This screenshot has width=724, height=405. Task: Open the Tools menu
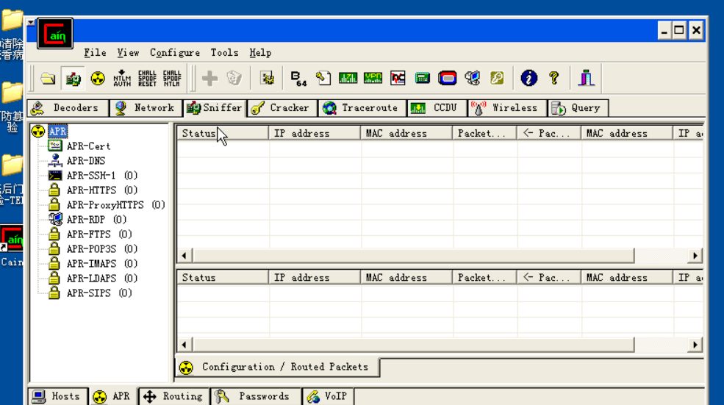[x=224, y=53]
